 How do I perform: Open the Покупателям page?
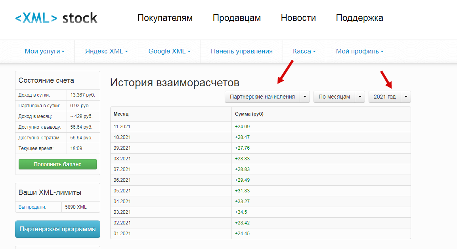[165, 18]
